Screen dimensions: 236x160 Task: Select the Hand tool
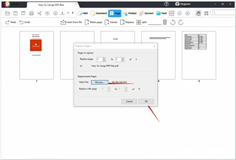pyautogui.click(x=198, y=13)
